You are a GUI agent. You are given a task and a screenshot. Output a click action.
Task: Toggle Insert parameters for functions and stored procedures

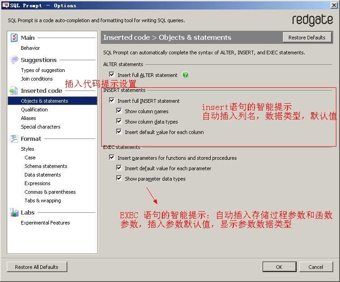112,157
